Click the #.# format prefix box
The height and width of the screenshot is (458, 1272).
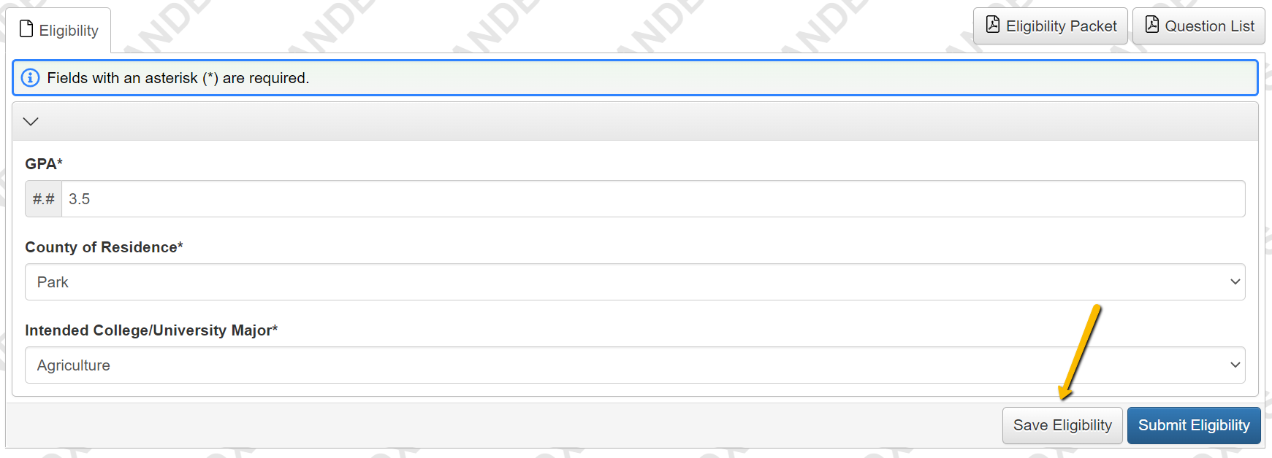[44, 199]
